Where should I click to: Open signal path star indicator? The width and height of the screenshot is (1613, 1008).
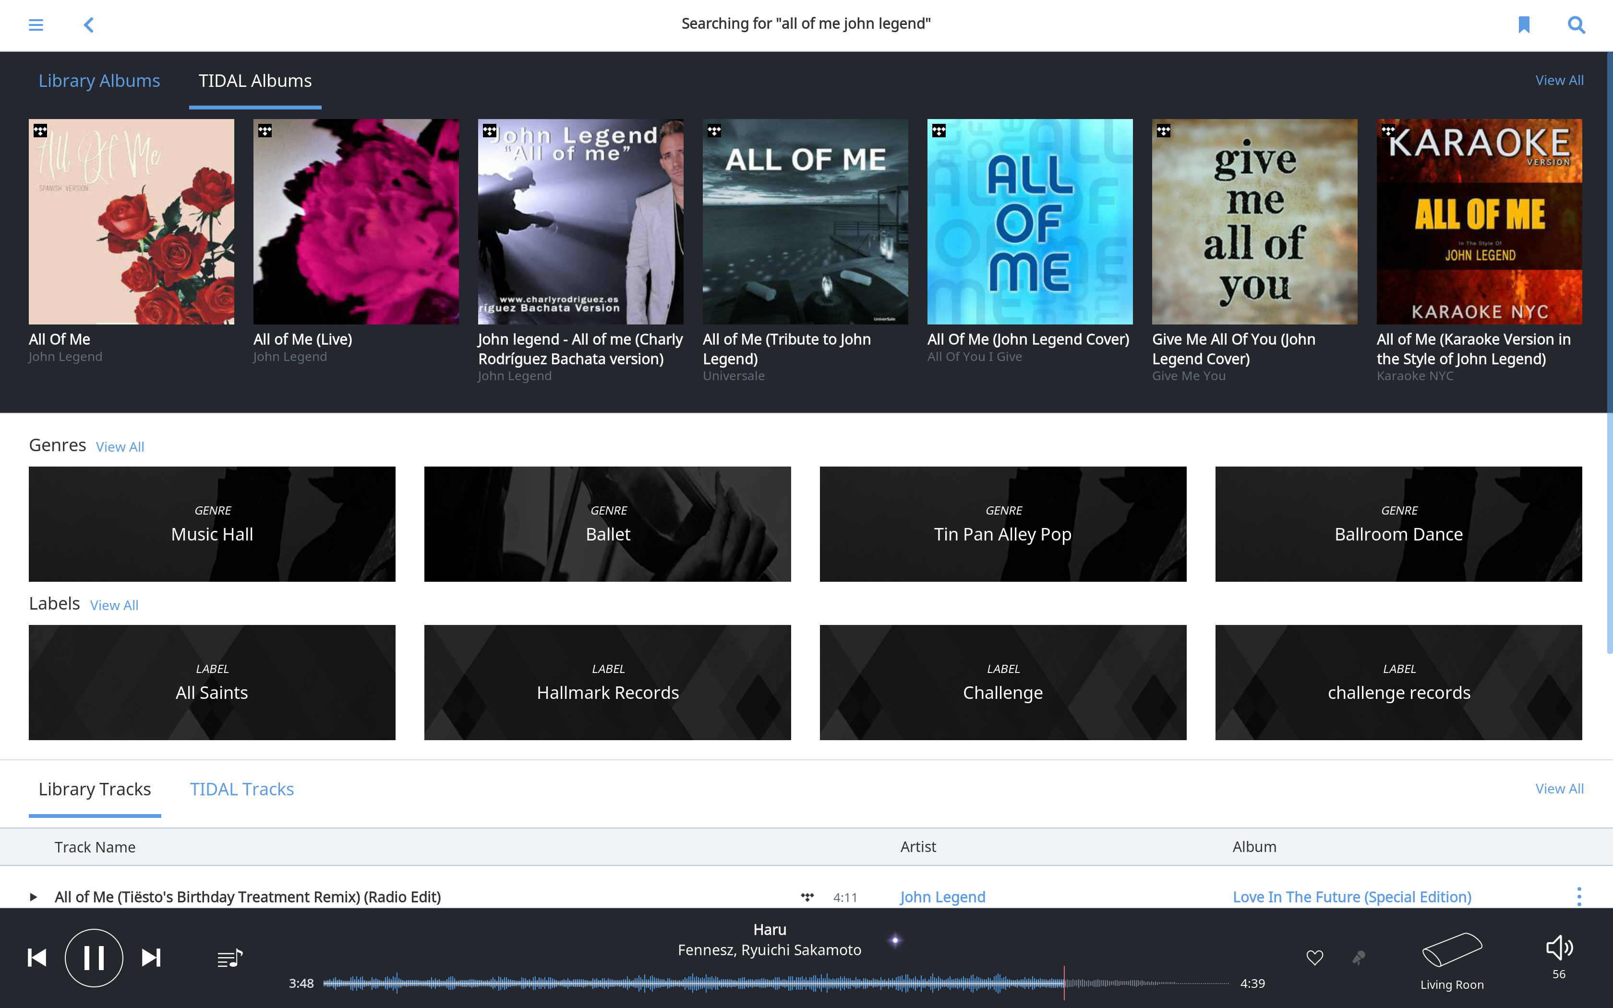(895, 940)
